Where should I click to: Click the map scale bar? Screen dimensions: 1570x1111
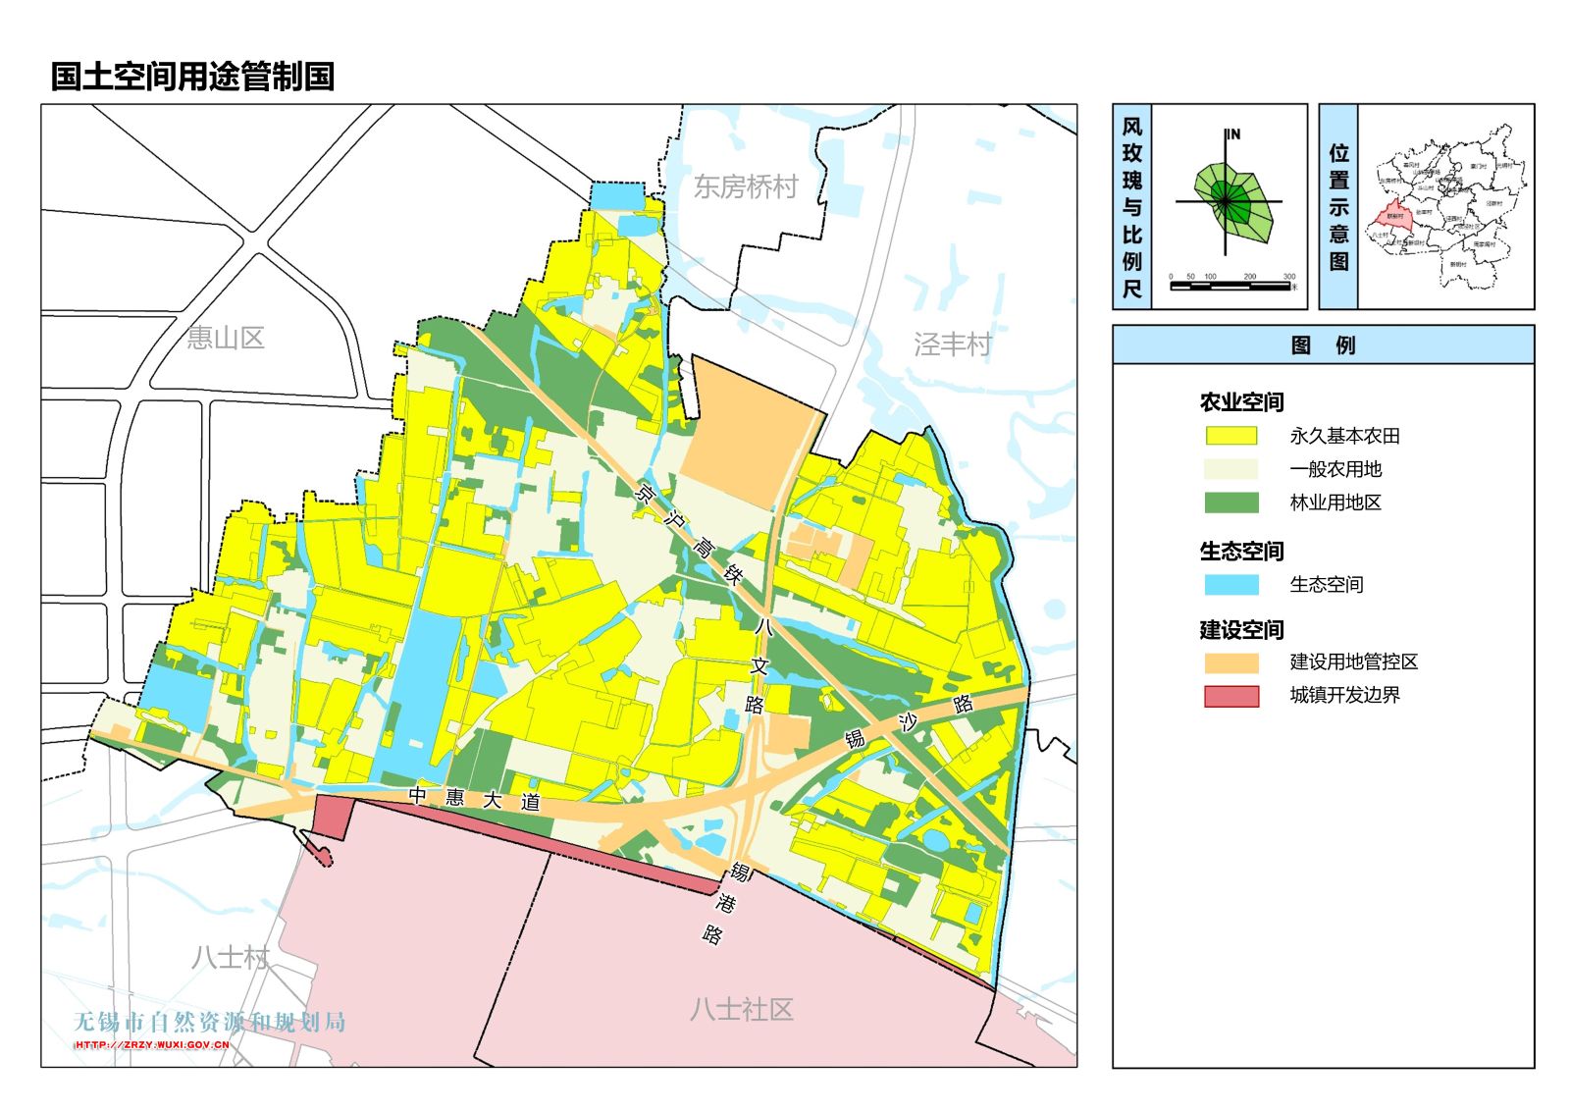(x=1230, y=286)
